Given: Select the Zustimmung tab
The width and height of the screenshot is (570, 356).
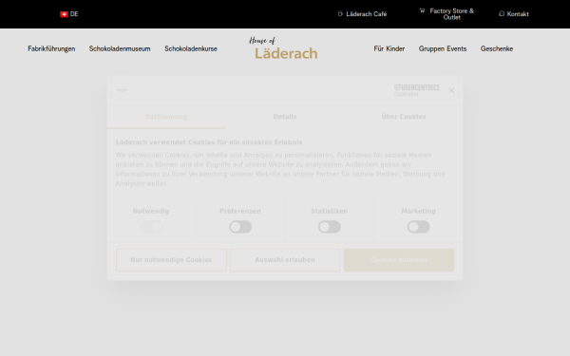Looking at the screenshot, I should point(166,117).
